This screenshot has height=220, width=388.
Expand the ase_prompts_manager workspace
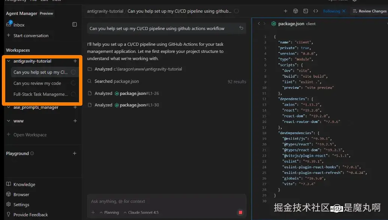point(9,107)
